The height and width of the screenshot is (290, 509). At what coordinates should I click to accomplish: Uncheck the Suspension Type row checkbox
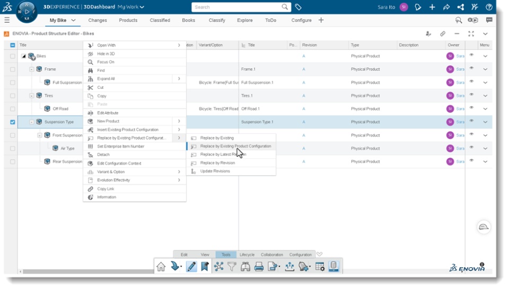[12, 122]
